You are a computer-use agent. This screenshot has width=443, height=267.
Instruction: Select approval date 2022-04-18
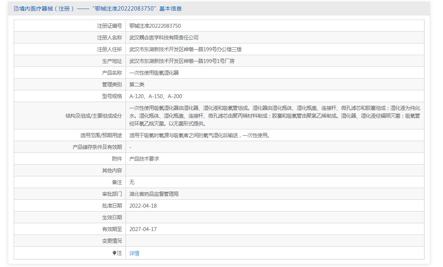(143, 206)
